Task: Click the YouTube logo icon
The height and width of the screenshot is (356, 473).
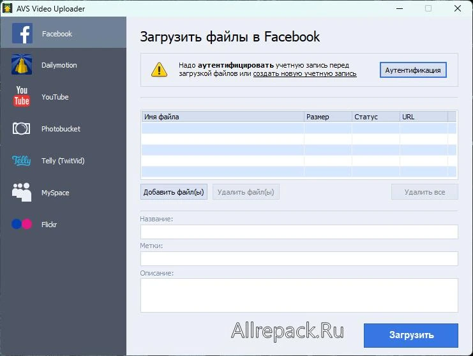Action: click(22, 96)
